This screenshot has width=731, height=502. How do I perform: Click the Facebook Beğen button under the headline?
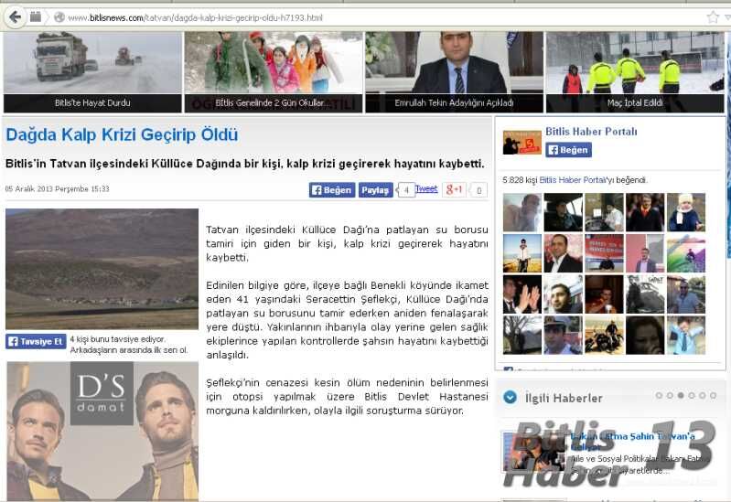pos(331,190)
